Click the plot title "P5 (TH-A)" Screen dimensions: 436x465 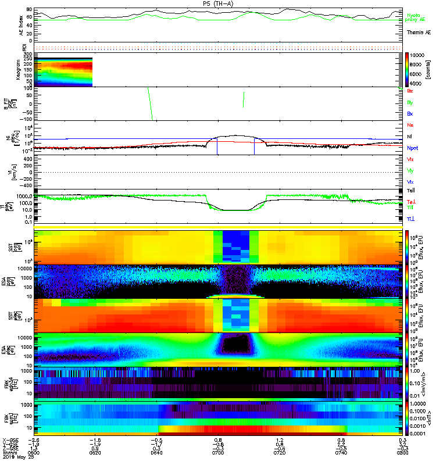click(218, 3)
